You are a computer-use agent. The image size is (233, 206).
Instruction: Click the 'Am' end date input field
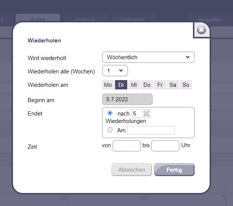point(151,130)
